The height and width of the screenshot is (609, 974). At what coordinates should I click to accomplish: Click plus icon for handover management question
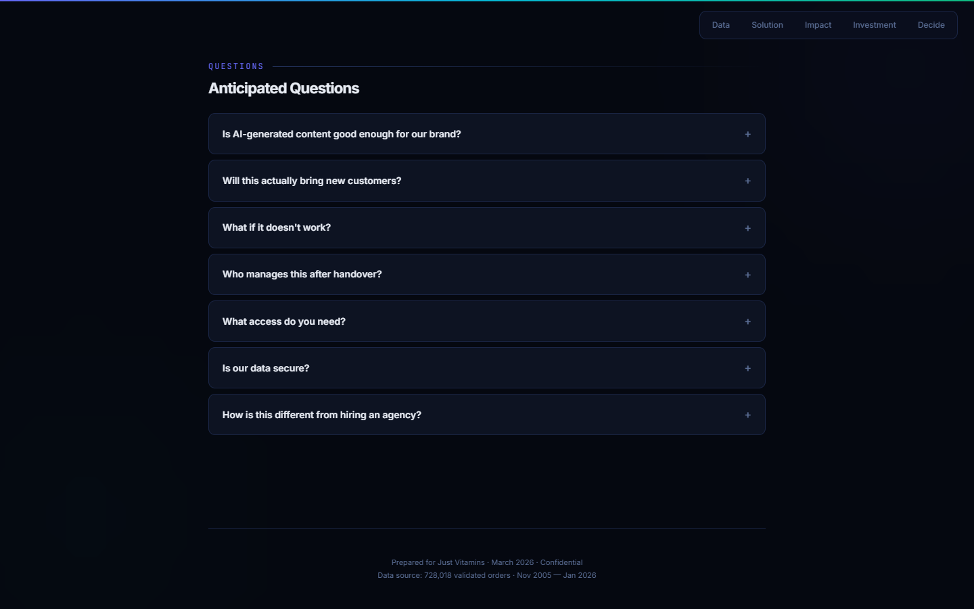pos(747,275)
